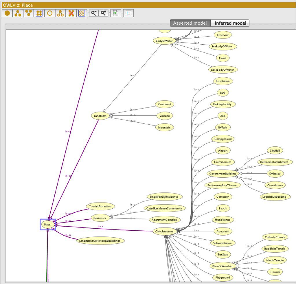Click the BuddhistTemple node

[275, 249]
